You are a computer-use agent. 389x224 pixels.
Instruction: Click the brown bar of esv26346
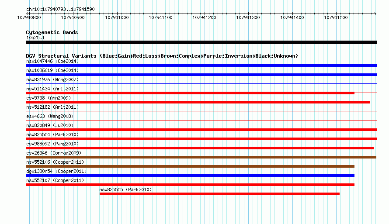pos(201,157)
